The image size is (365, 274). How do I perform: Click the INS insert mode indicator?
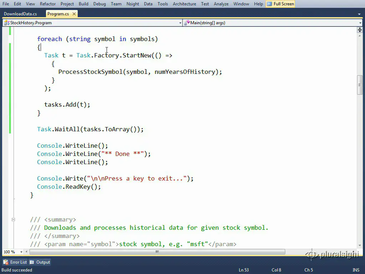coord(356,270)
